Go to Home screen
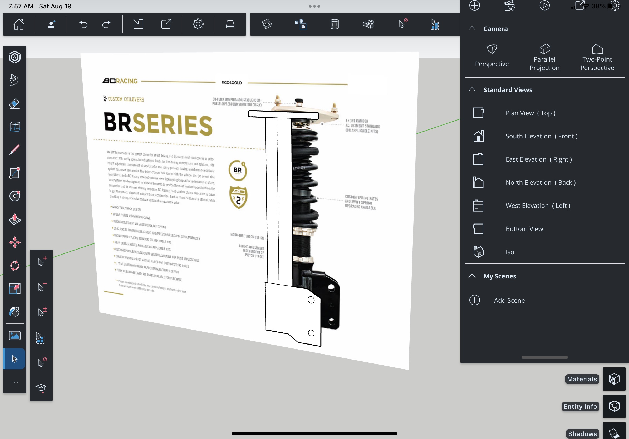Image resolution: width=629 pixels, height=439 pixels. click(19, 24)
